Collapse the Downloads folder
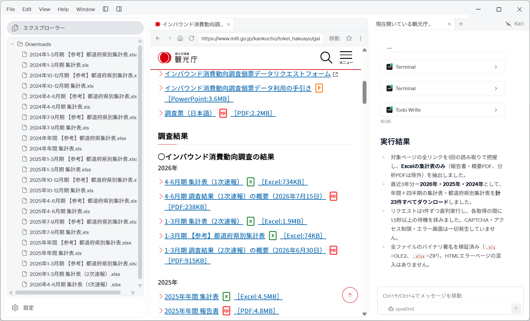 click(13, 44)
